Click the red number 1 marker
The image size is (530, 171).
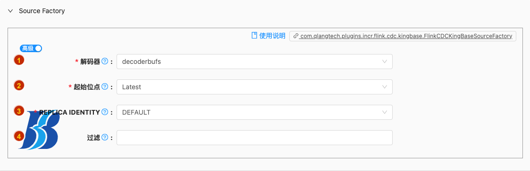[19, 61]
